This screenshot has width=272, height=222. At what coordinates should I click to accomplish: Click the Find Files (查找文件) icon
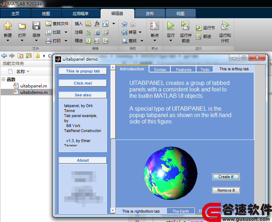click(x=48, y=23)
